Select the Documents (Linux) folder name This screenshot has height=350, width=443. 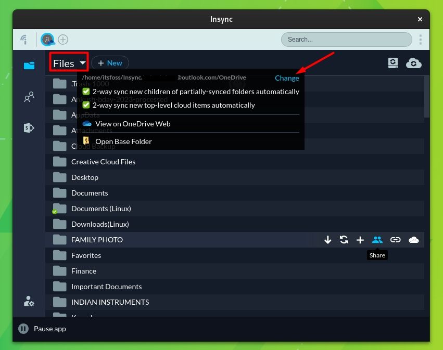click(x=101, y=209)
